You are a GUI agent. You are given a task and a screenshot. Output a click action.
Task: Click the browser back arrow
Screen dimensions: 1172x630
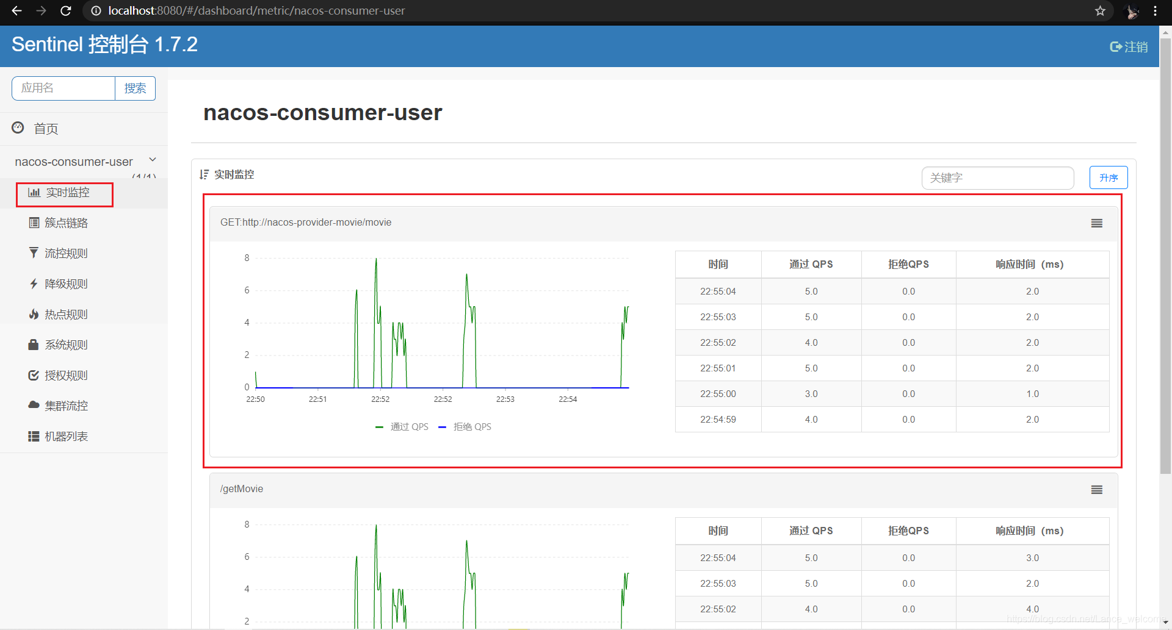click(16, 10)
